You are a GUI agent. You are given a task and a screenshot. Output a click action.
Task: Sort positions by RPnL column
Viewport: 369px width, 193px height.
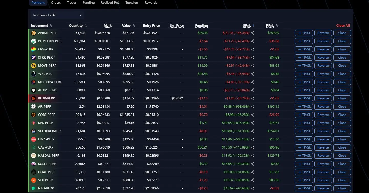[272, 26]
